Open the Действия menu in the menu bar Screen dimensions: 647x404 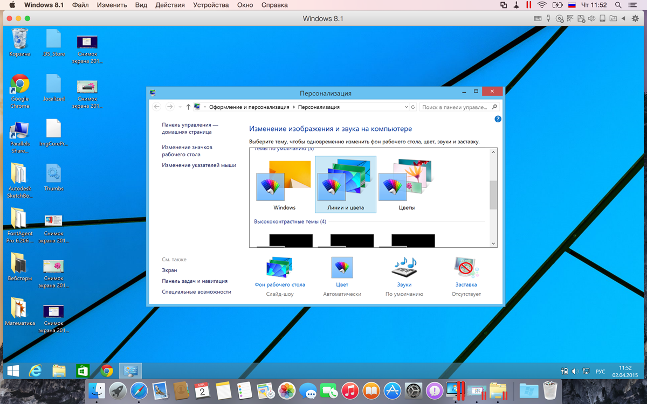[170, 5]
